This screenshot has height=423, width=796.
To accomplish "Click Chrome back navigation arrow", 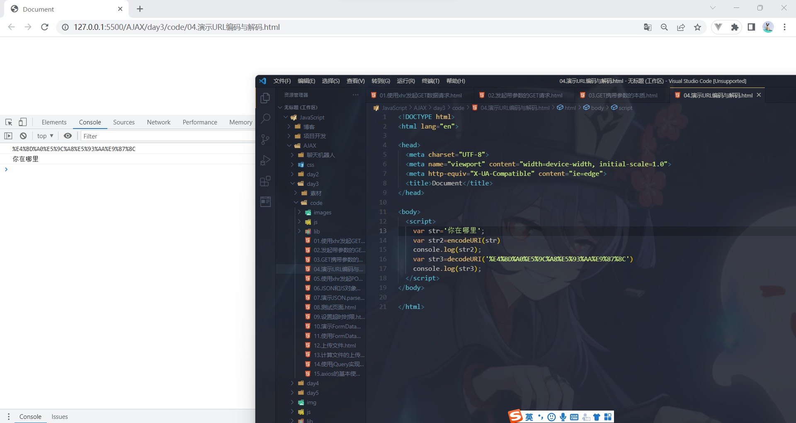I will coord(12,27).
